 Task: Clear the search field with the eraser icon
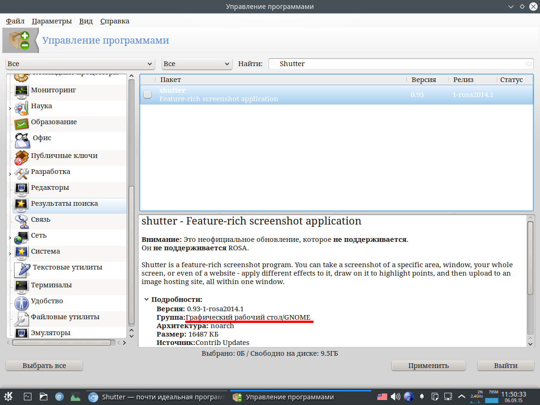[x=528, y=64]
